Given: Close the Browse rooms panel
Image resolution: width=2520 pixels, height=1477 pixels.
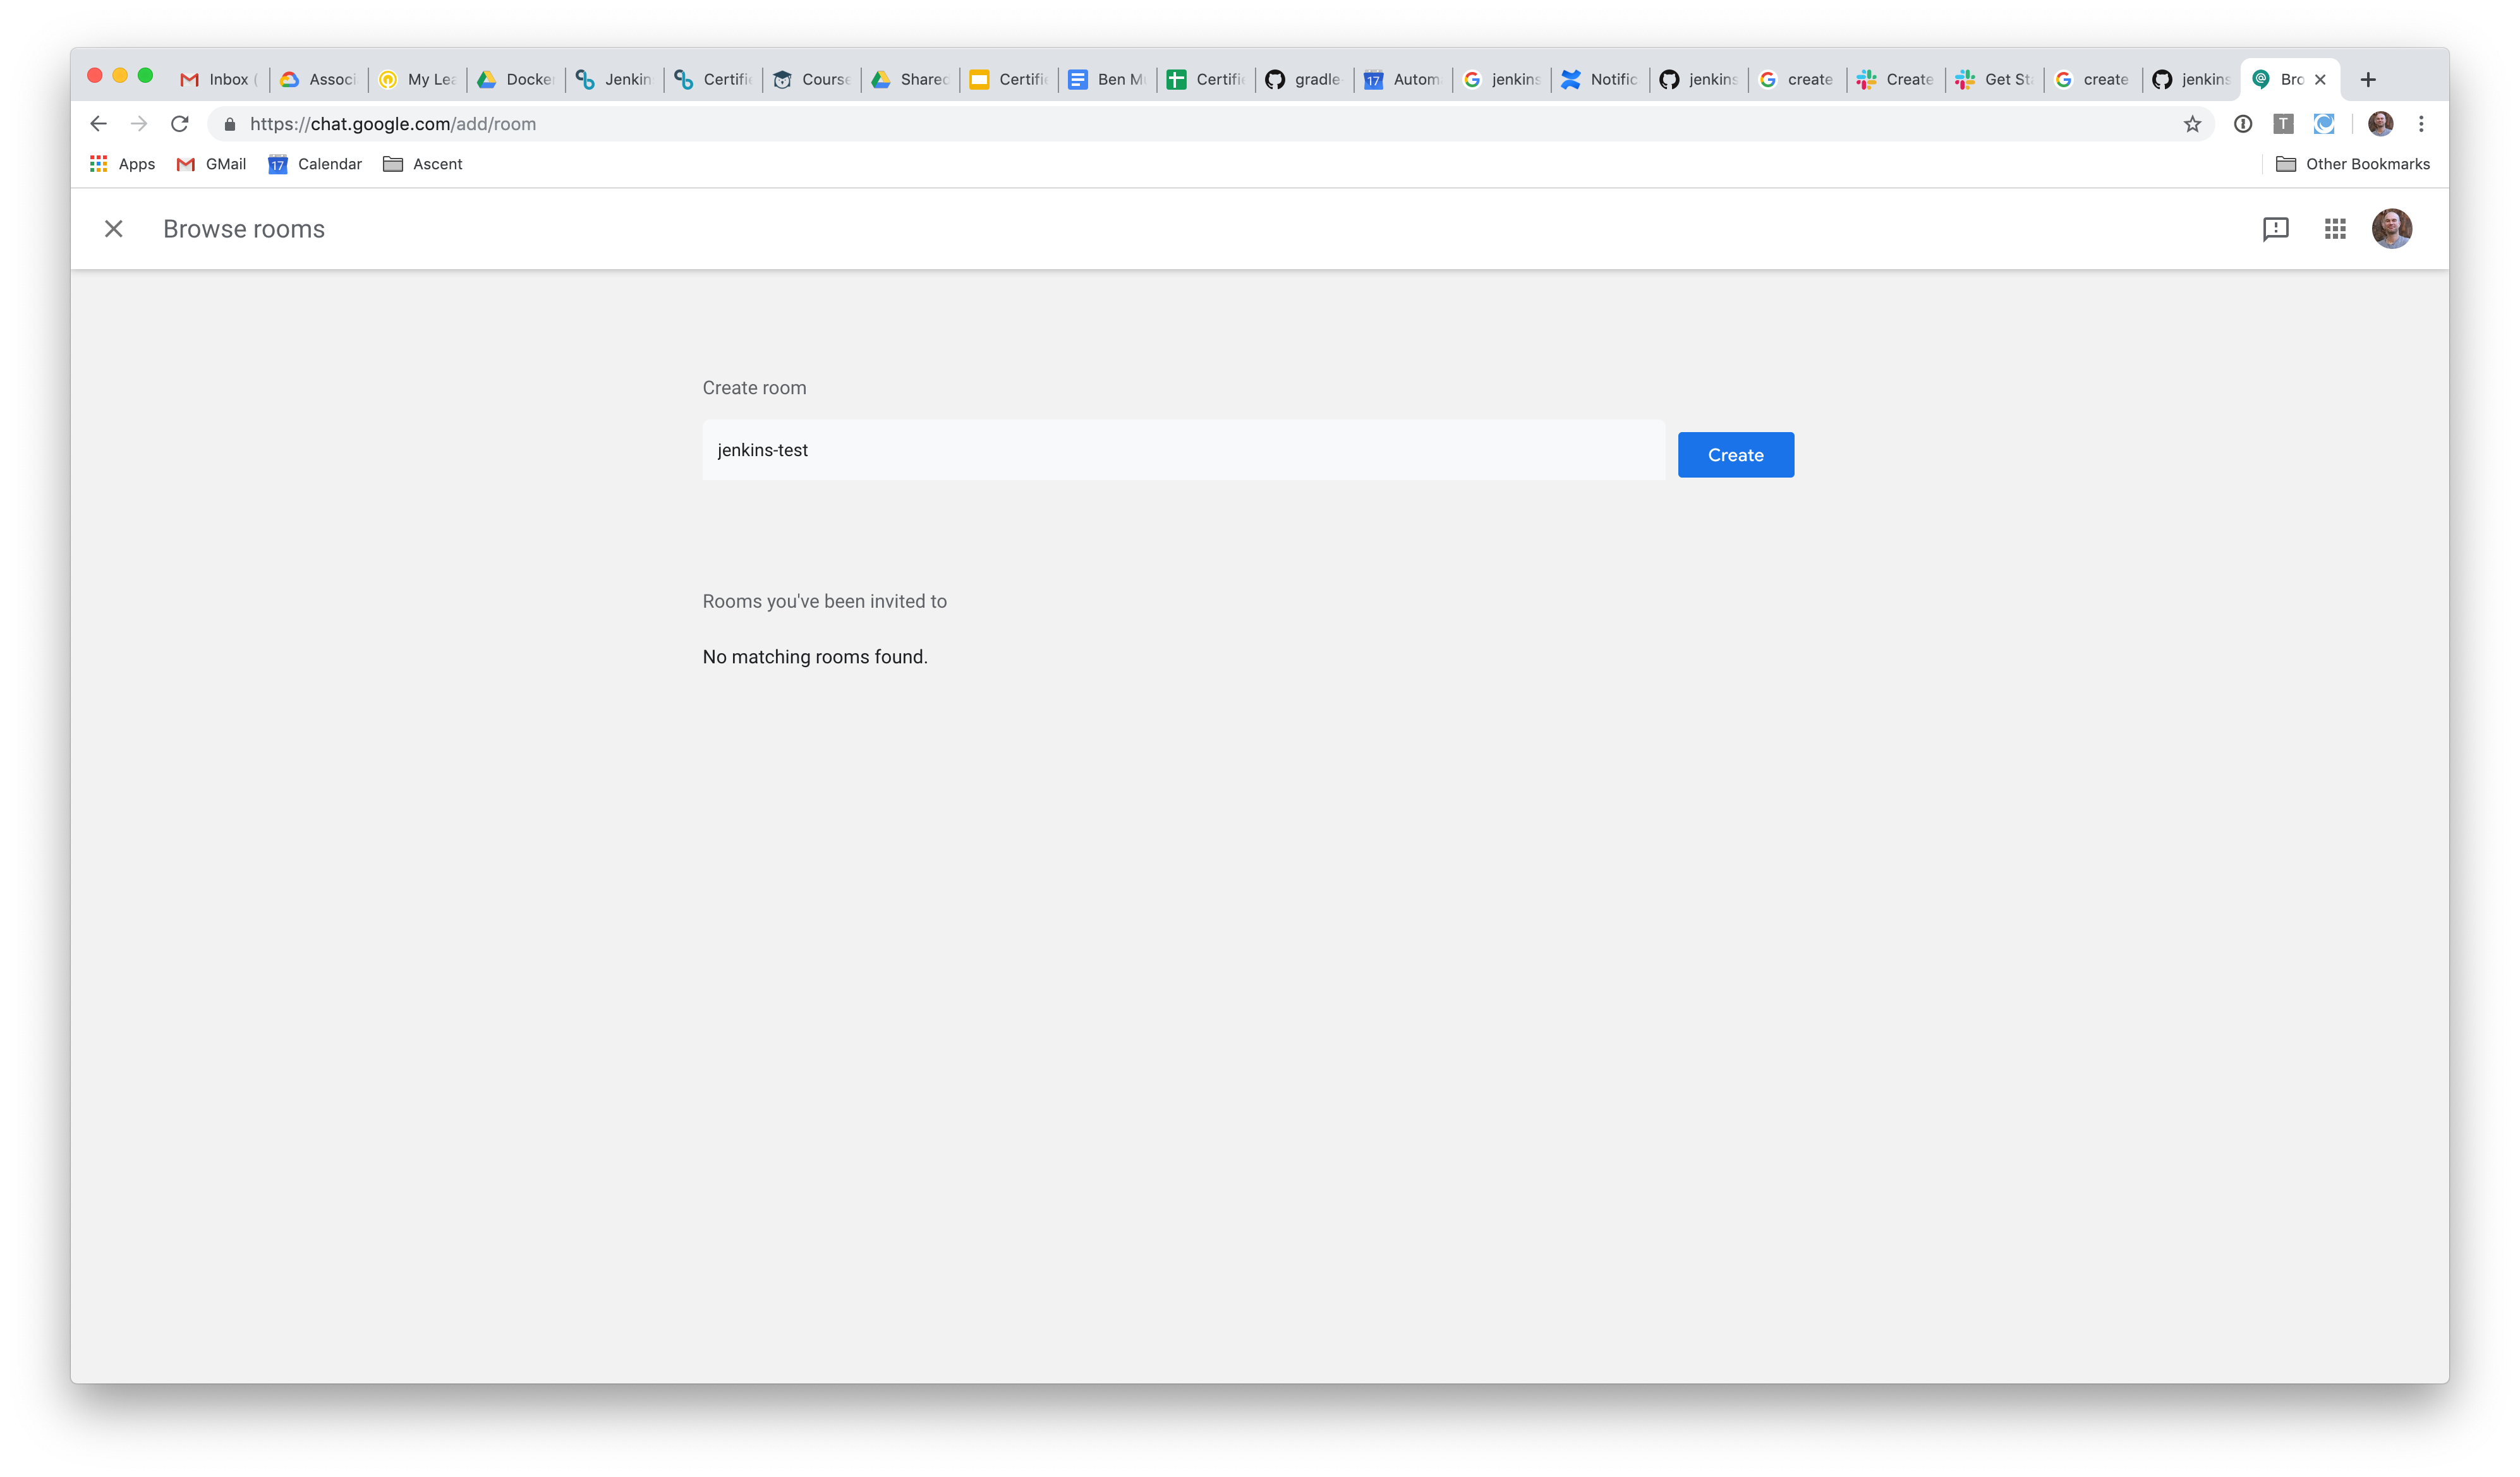Looking at the screenshot, I should point(114,229).
